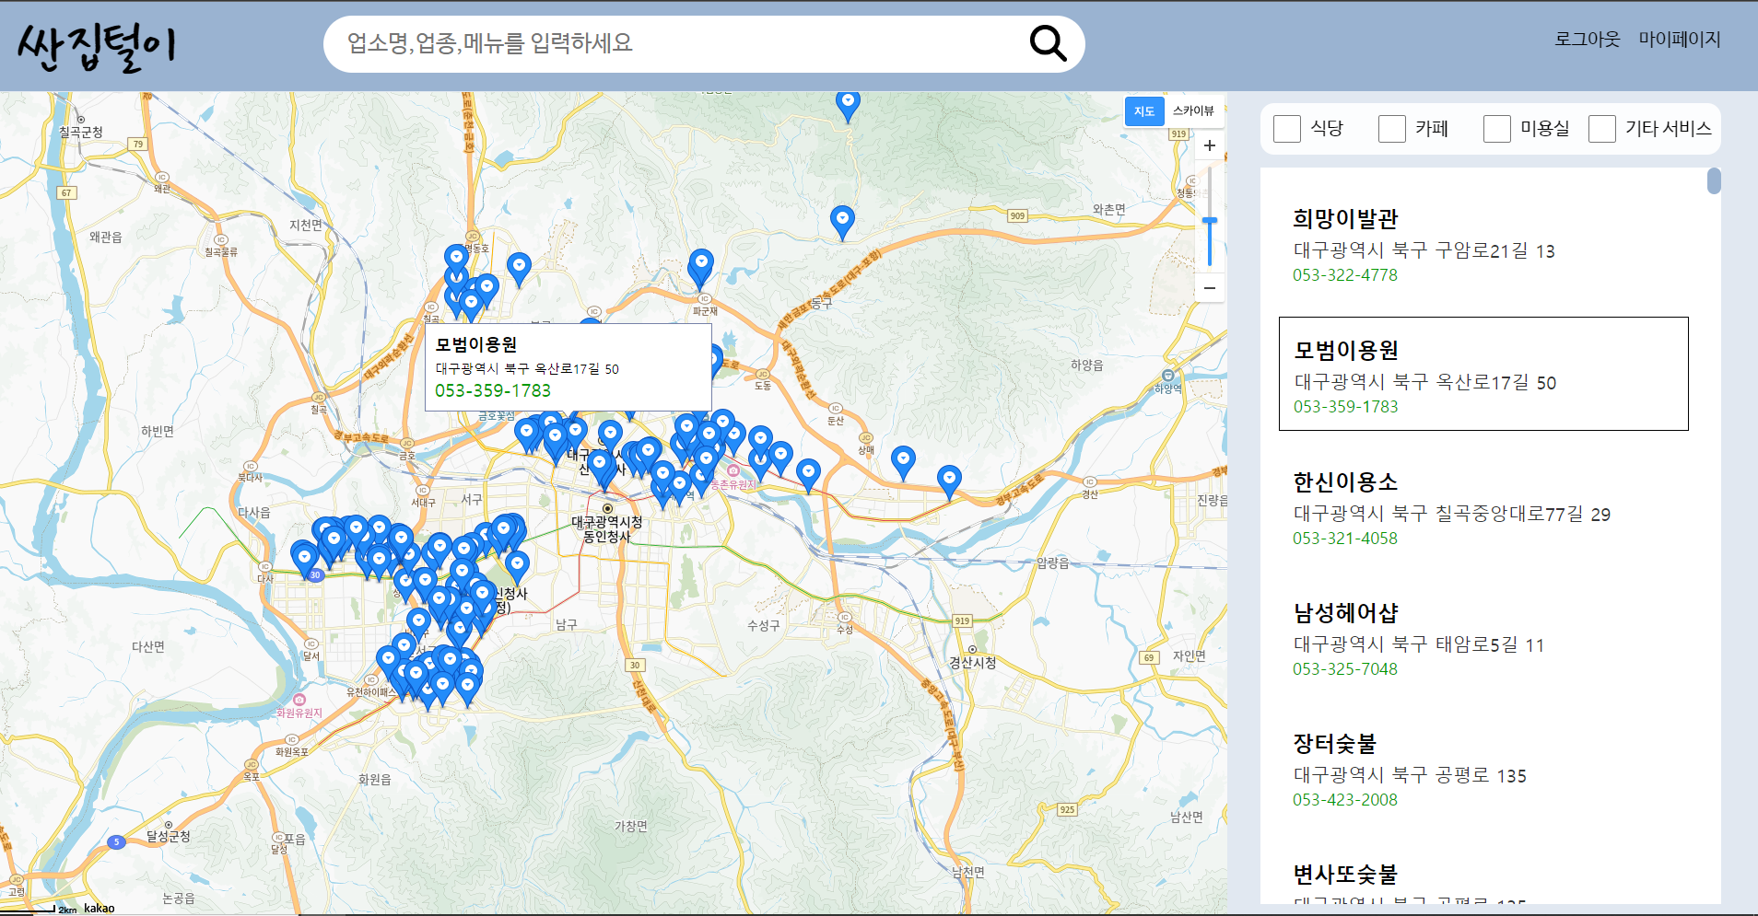Click the 동촌유원지 pink landmark icon
Image resolution: width=1758 pixels, height=916 pixels.
tap(733, 470)
